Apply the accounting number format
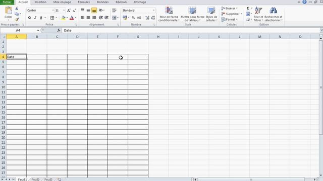The height and width of the screenshot is (181, 323). point(125,18)
